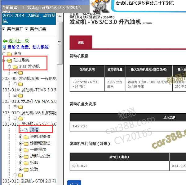Switch to the red 规格 tab
The width and height of the screenshot is (186, 185).
(81, 42)
